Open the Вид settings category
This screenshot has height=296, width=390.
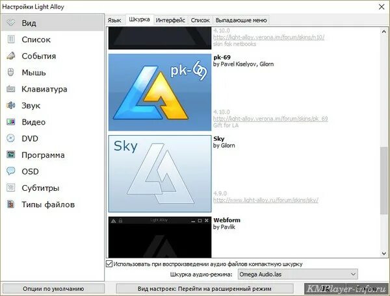52,23
